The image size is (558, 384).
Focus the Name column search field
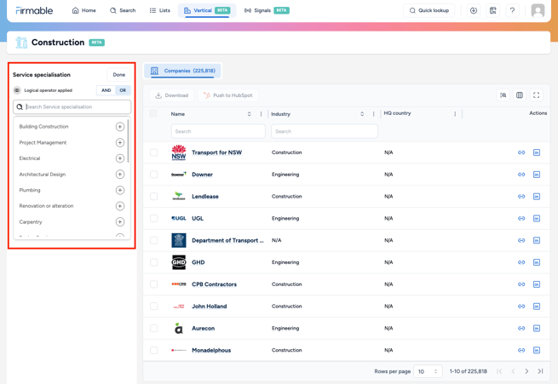218,131
